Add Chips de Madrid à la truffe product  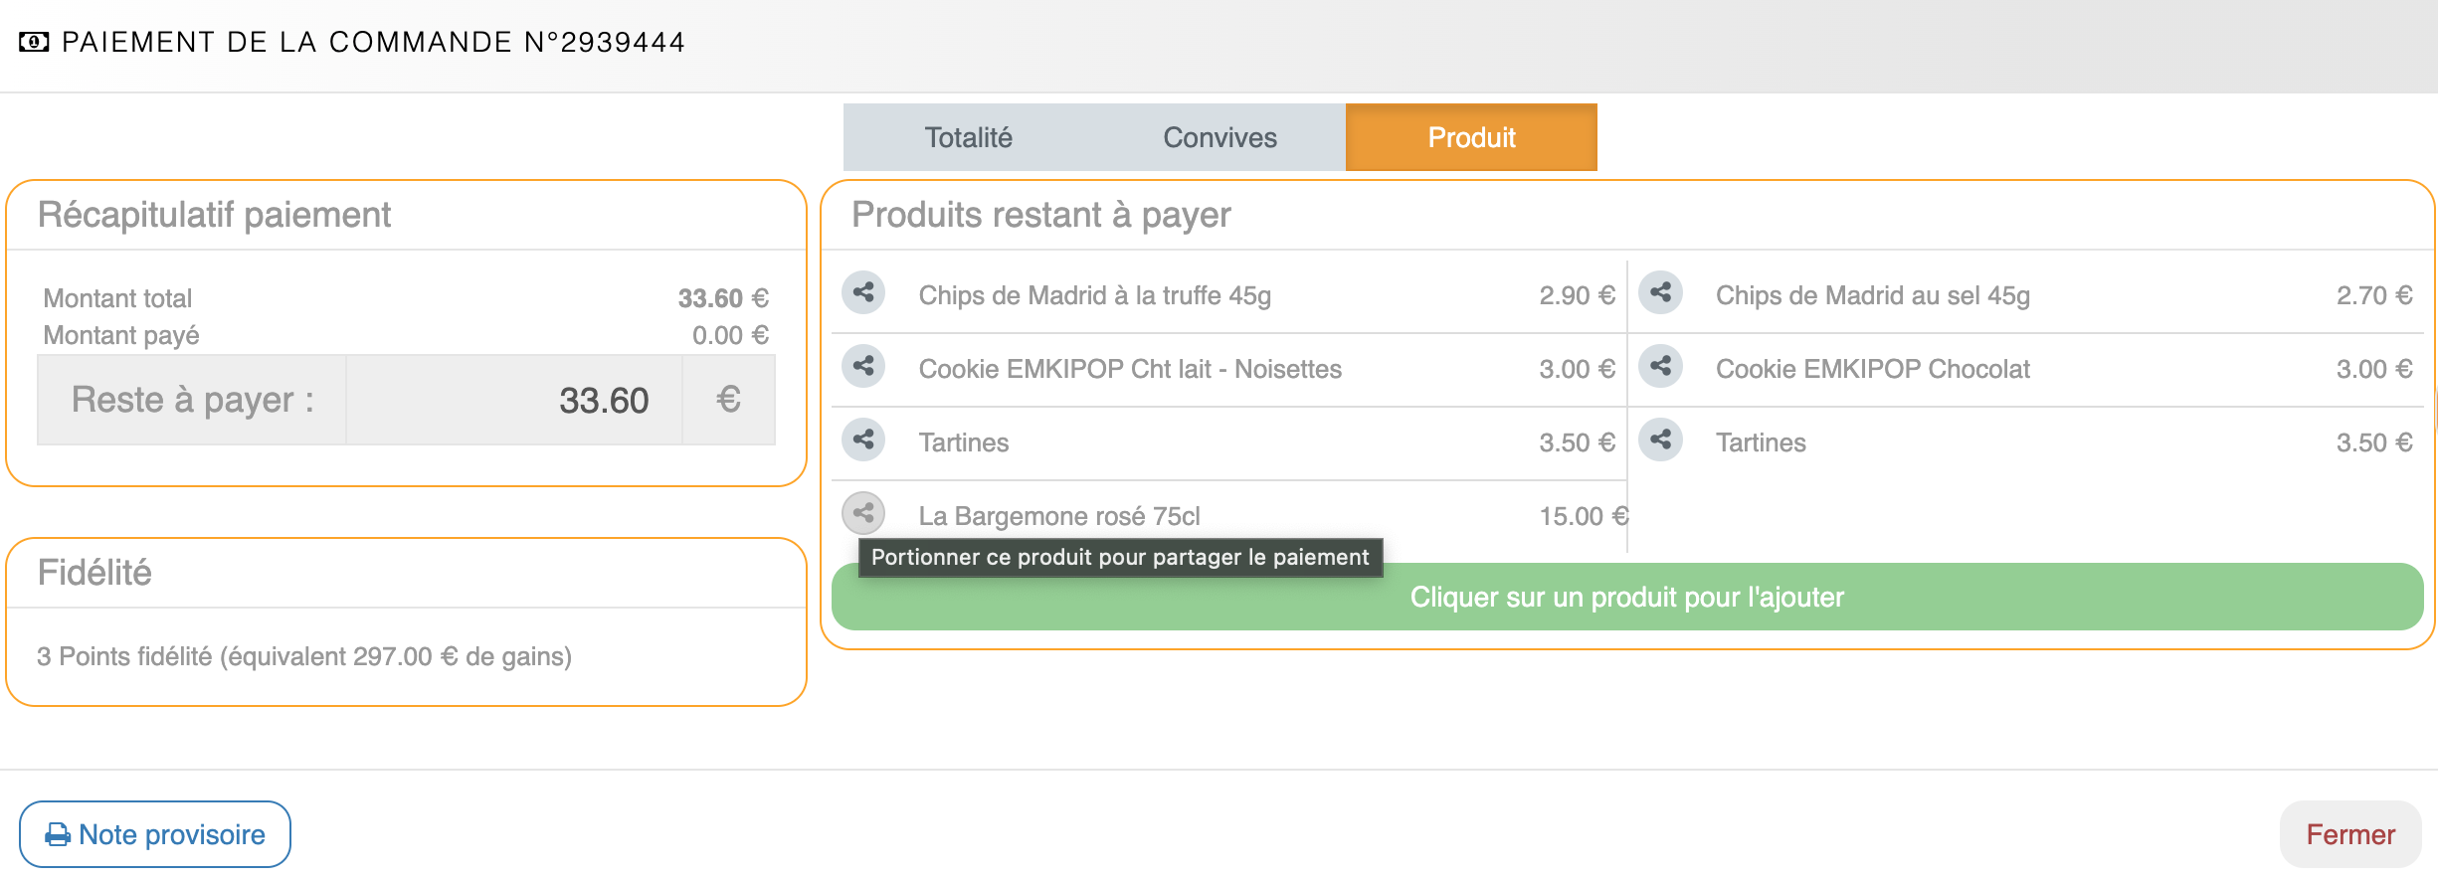pos(1094,295)
